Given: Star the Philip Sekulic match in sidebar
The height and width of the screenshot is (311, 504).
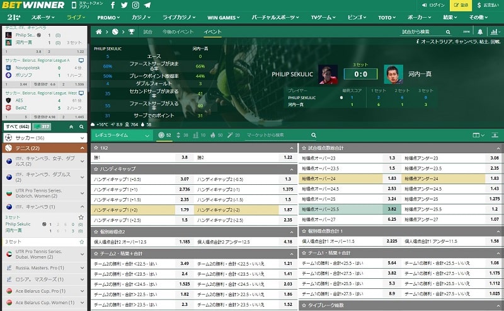Looking at the screenshot, I should [81, 217].
